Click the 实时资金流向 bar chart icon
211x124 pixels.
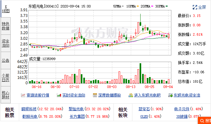(59, 95)
